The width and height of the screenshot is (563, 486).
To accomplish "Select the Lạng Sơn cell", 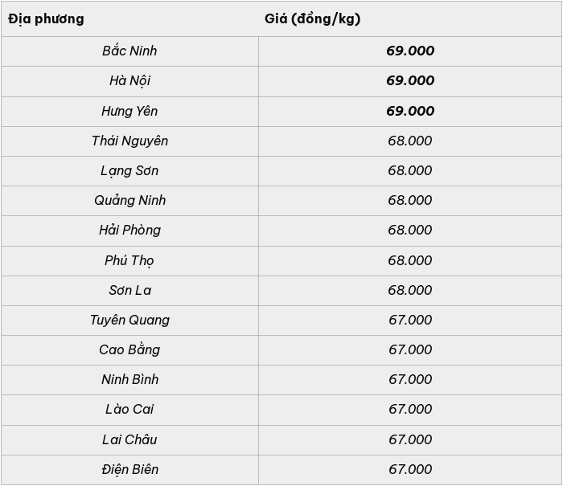I will click(129, 171).
